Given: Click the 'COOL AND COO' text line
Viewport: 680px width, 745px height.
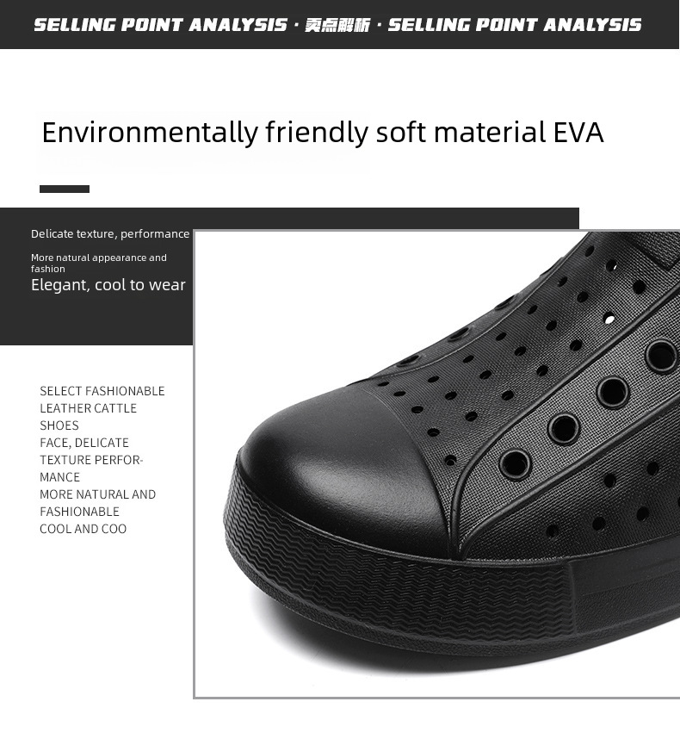Looking at the screenshot, I should pyautogui.click(x=83, y=529).
